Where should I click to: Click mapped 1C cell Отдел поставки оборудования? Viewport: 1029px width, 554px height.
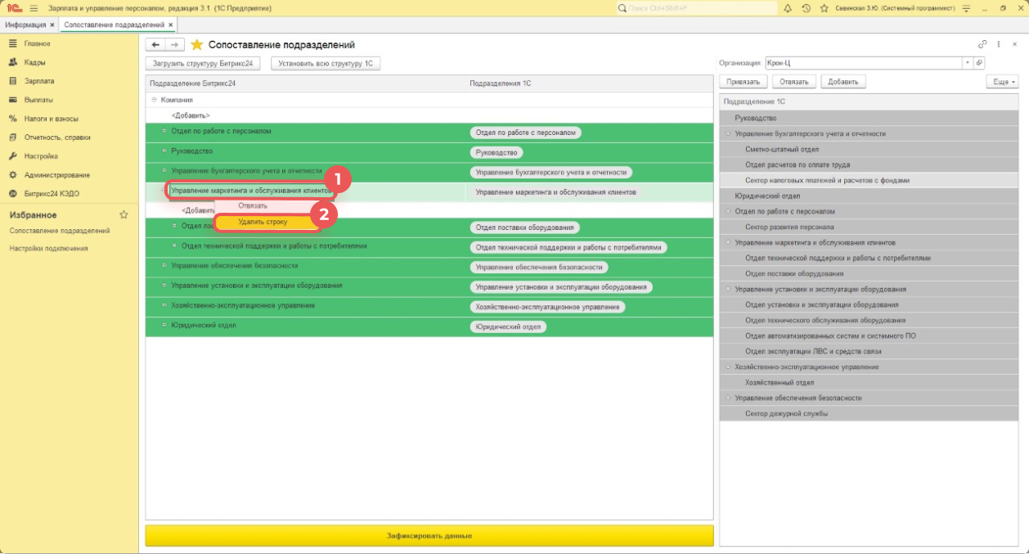point(525,227)
